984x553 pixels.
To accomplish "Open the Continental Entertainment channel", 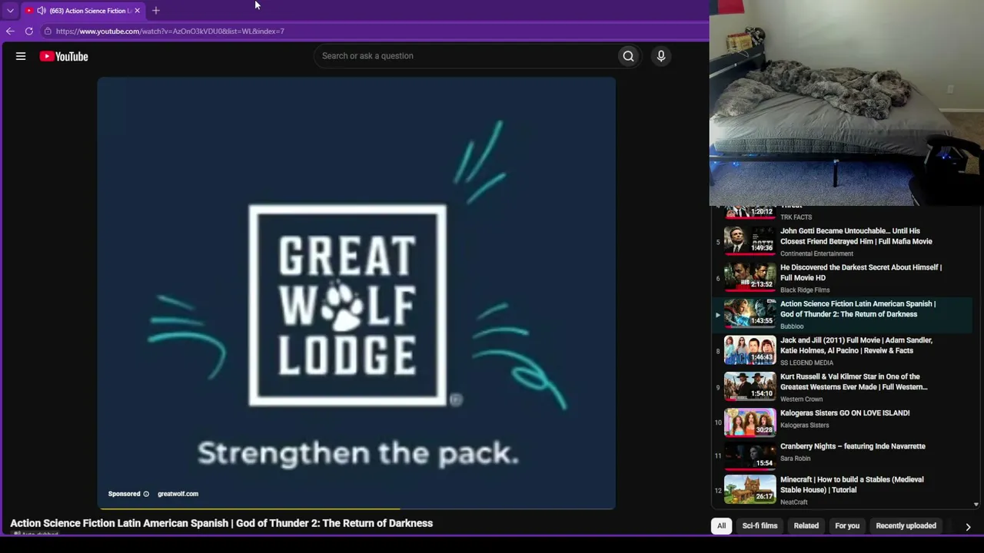I will click(816, 253).
